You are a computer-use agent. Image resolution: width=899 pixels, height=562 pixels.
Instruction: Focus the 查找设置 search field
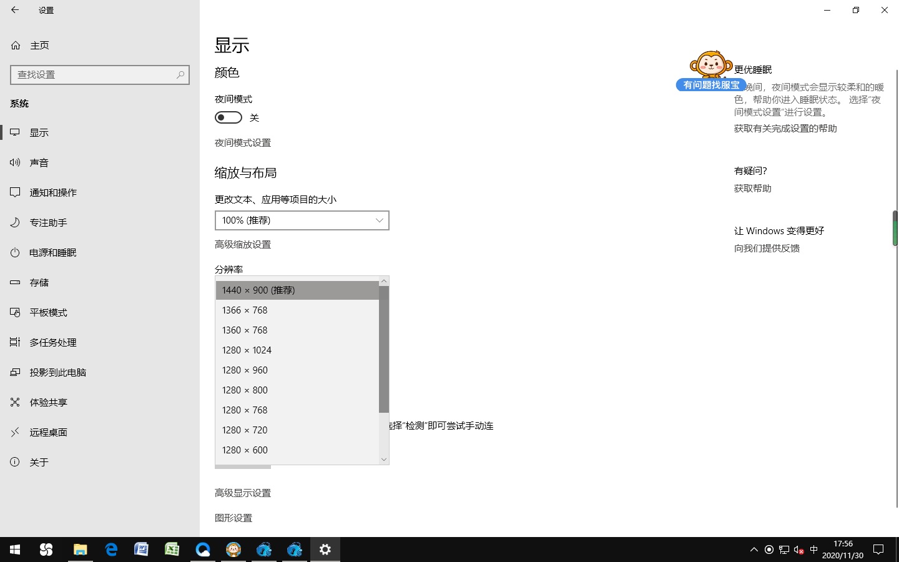(x=100, y=74)
